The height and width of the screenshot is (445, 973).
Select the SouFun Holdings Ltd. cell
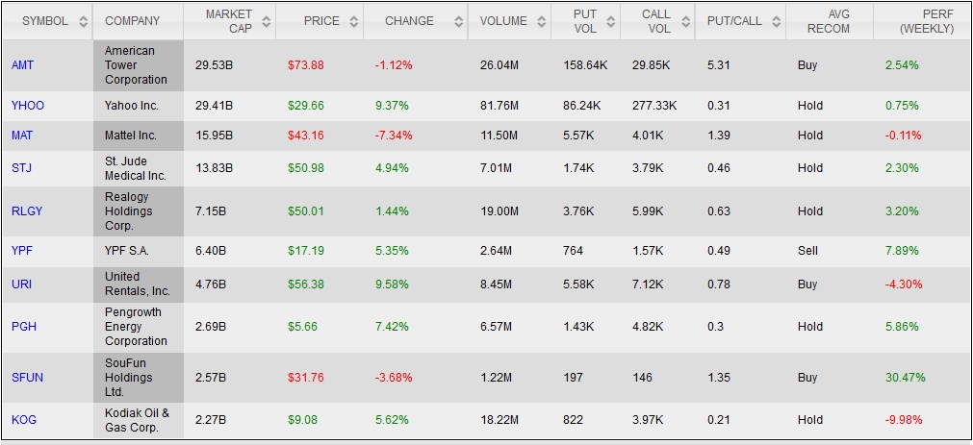[x=139, y=378]
